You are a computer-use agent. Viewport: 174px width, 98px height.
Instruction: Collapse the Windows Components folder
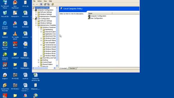(39, 27)
